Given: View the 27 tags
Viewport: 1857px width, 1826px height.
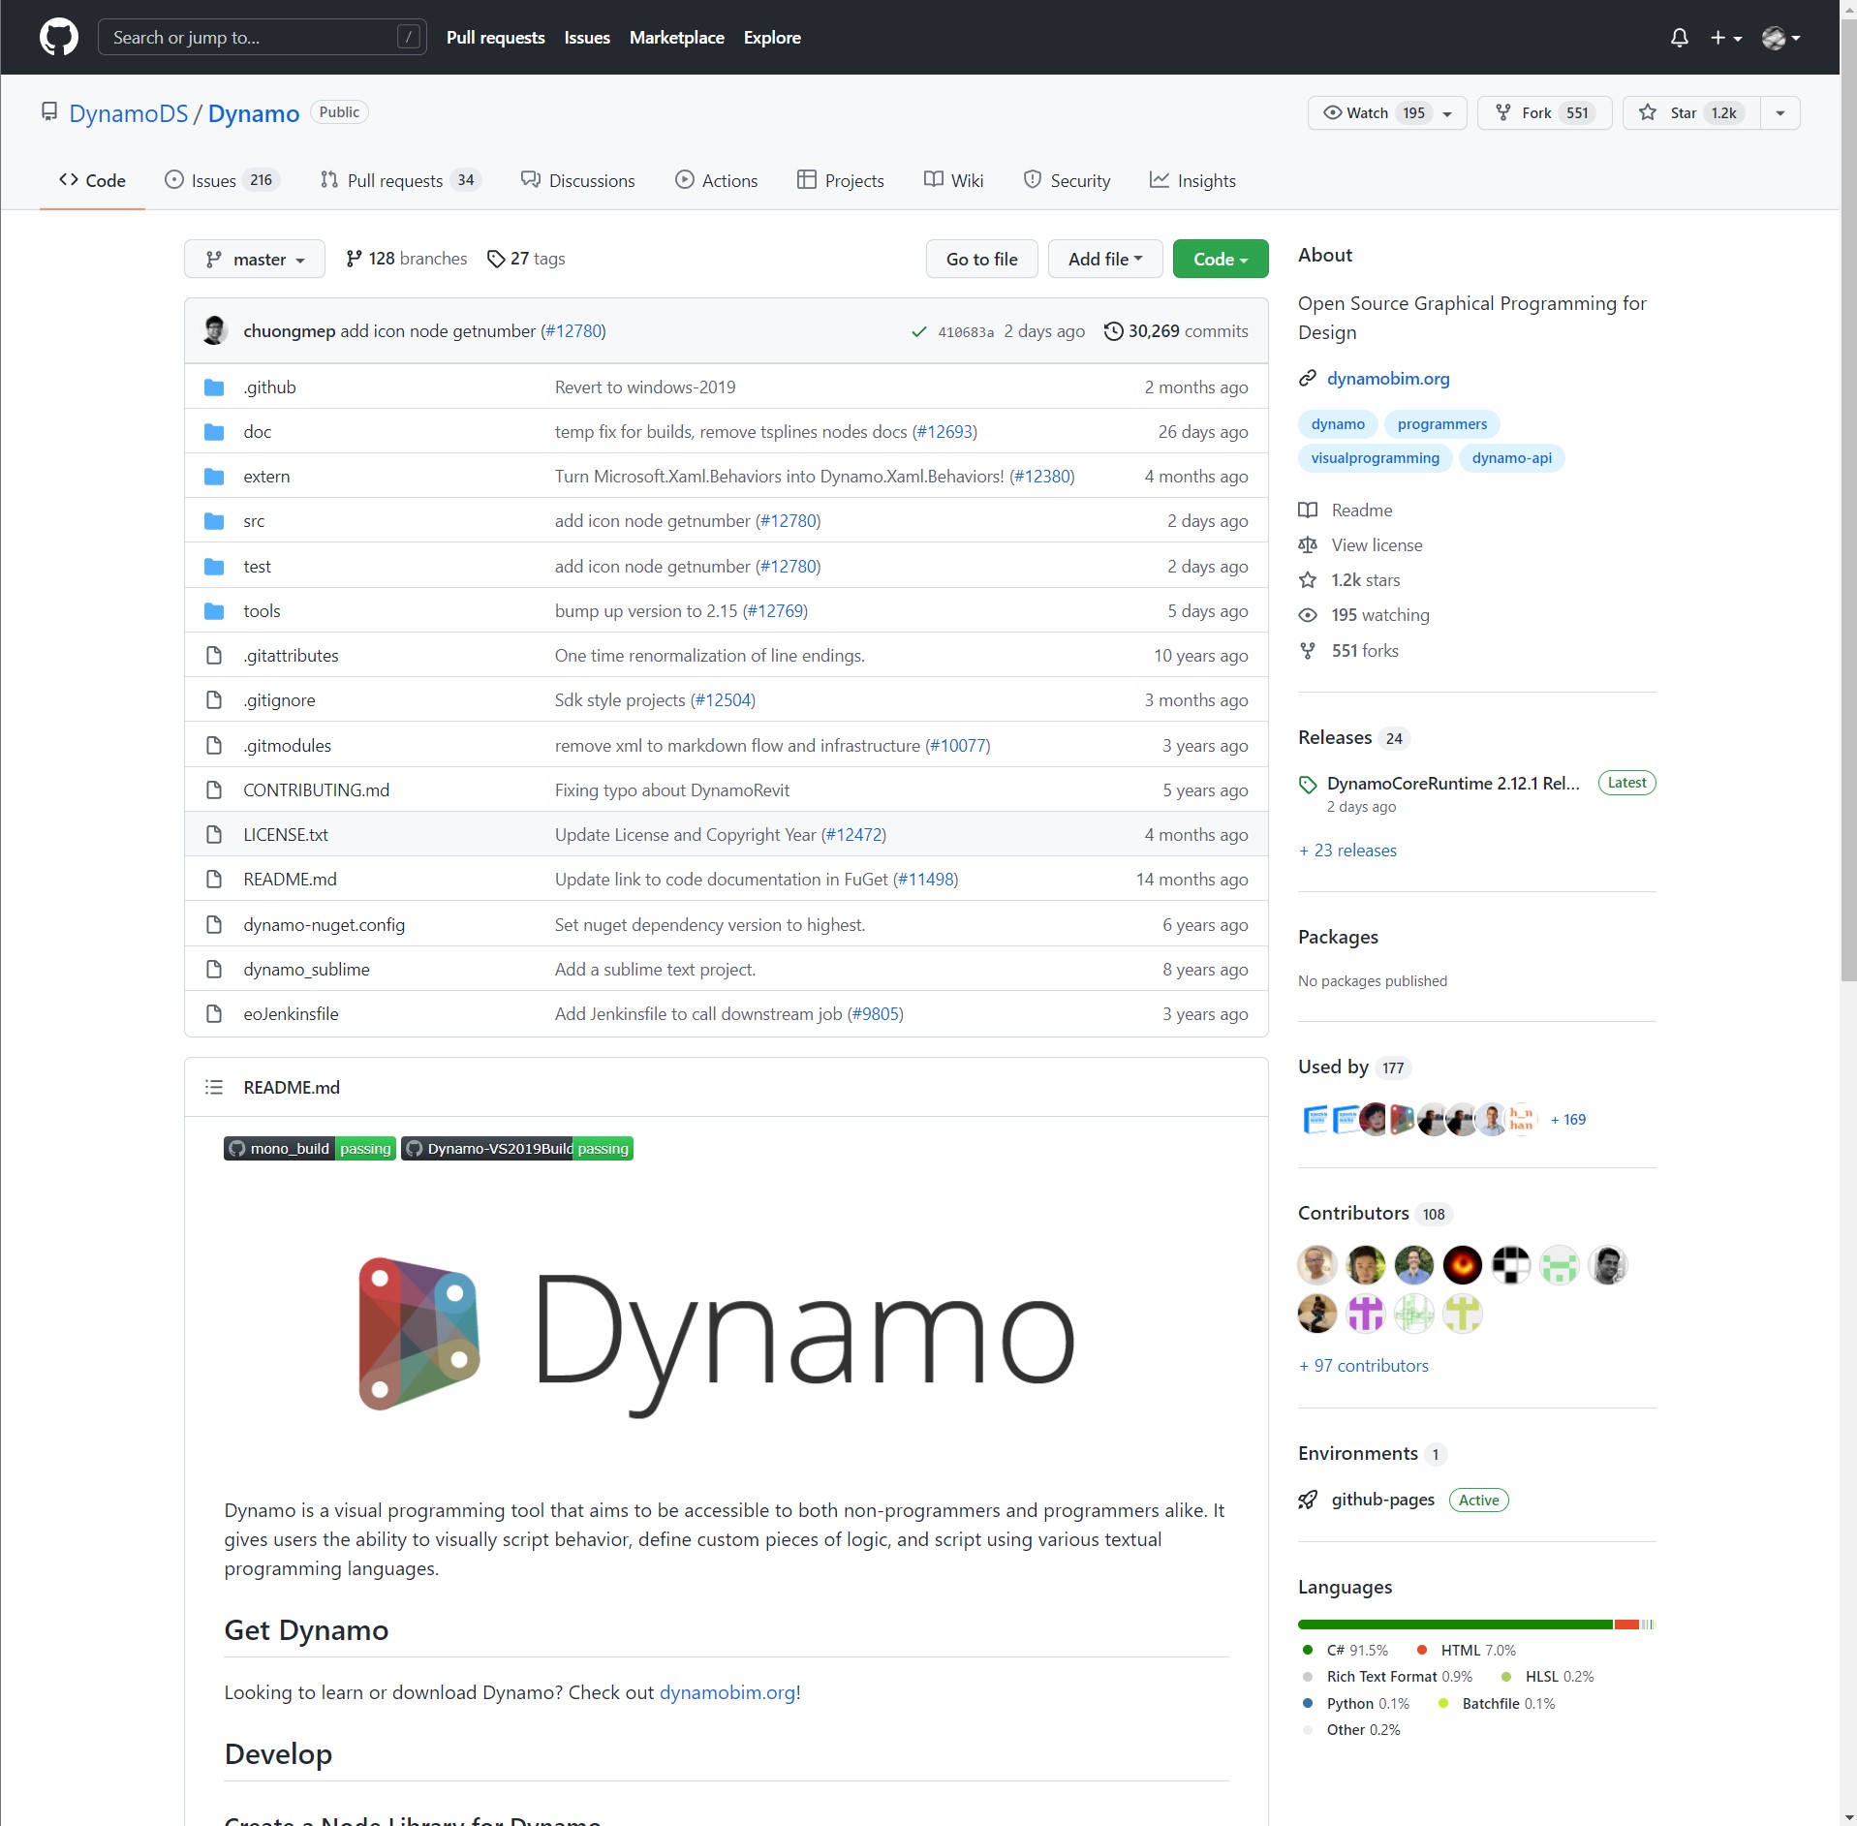Looking at the screenshot, I should pyautogui.click(x=526, y=259).
